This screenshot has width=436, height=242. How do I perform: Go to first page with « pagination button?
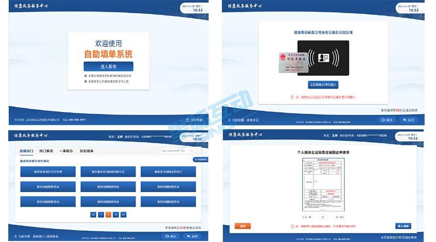pos(93,214)
